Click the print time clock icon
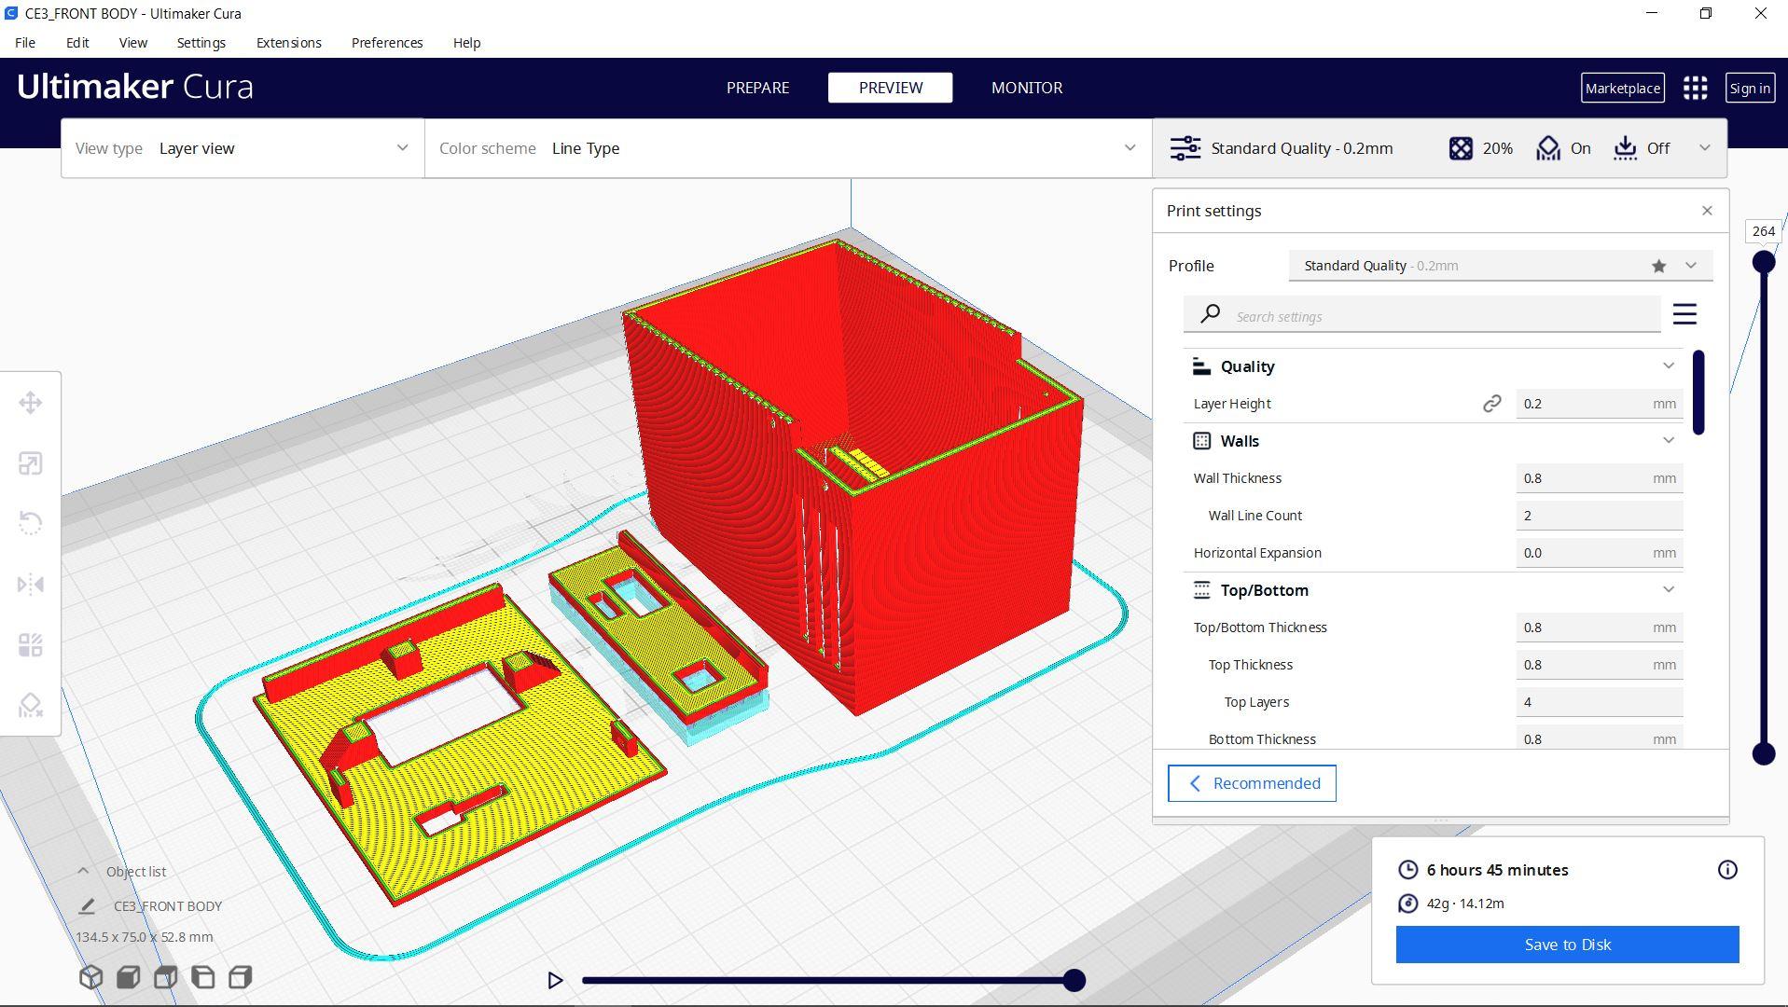This screenshot has height=1007, width=1788. [1407, 870]
